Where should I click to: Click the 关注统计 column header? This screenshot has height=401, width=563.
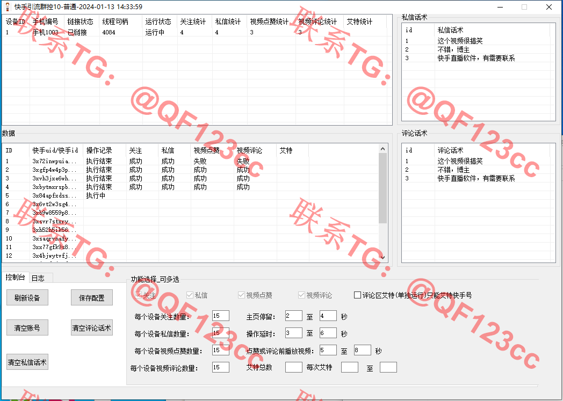pos(194,21)
